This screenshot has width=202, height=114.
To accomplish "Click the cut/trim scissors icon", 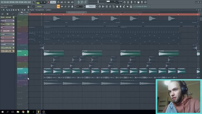I will pos(128,2).
